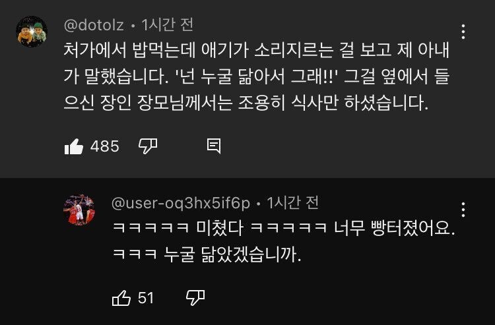Open the @dotolz channel username link
495x325 pixels.
[93, 25]
